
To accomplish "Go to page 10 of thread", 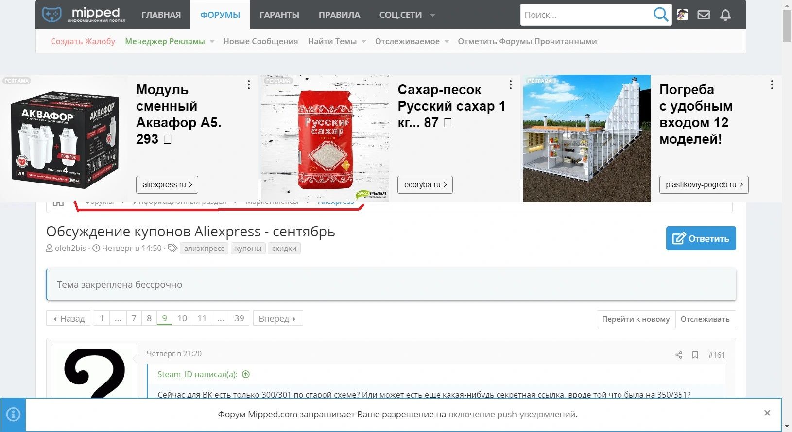I will [182, 318].
